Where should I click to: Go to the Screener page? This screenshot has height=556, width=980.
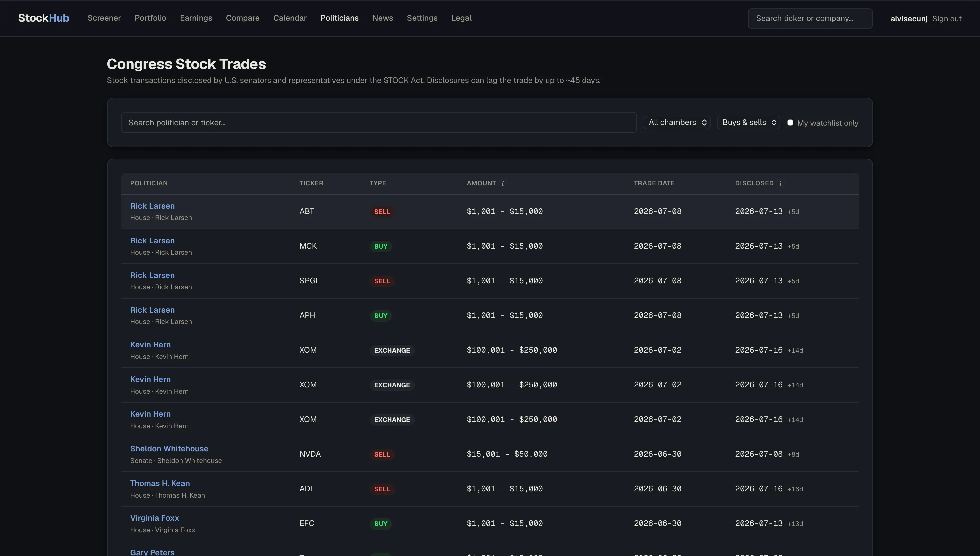pyautogui.click(x=104, y=18)
